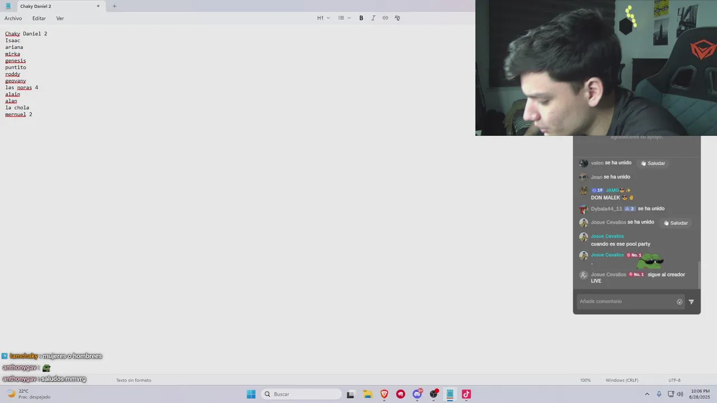Click the line 'mernuel 2'

pyautogui.click(x=18, y=114)
